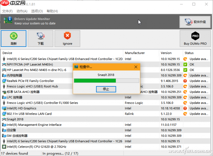The image size is (213, 156).
Task: Click version 10.0.16299.371 cell
Action: coord(171,147)
